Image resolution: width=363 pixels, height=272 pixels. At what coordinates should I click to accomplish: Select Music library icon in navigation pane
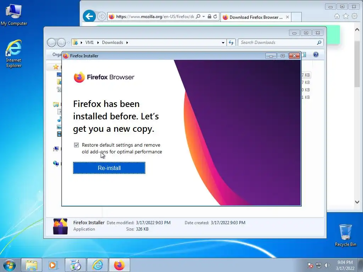59,119
